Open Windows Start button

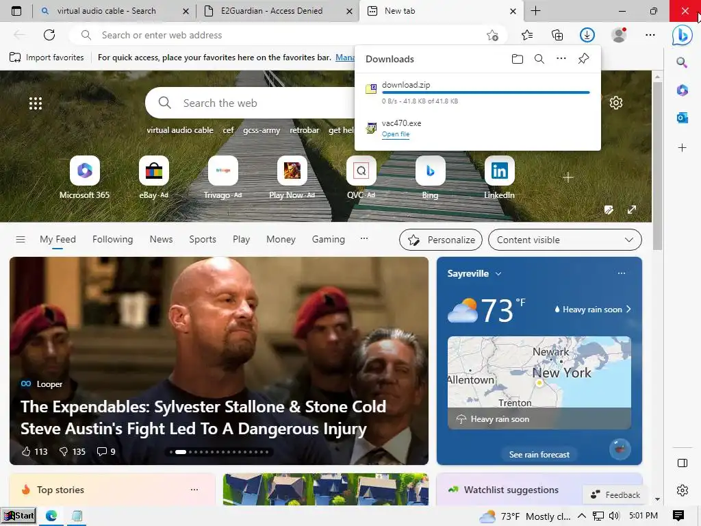point(18,516)
